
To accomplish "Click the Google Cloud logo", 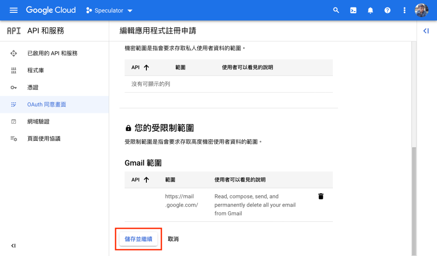I will 51,10.
